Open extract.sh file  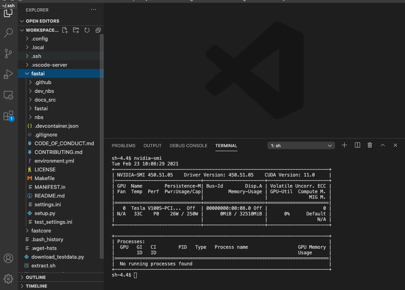coord(61,266)
